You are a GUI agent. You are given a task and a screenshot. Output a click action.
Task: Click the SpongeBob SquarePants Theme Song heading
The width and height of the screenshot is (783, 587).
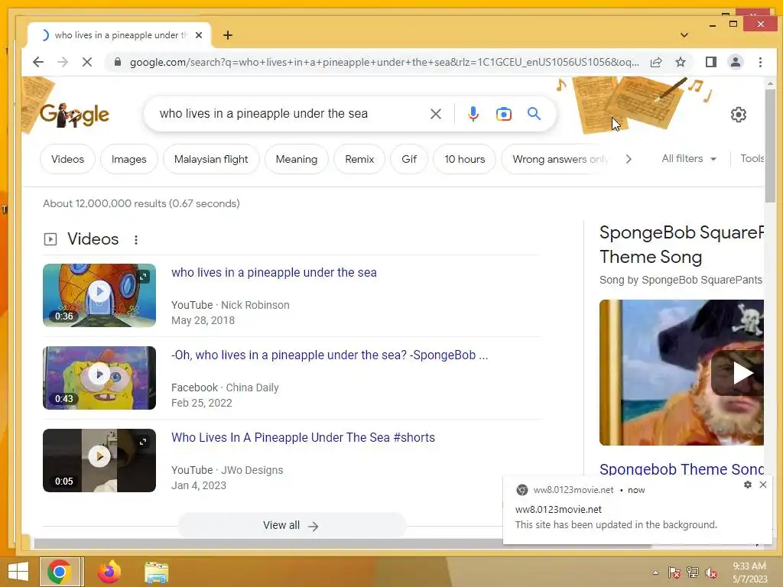click(681, 245)
